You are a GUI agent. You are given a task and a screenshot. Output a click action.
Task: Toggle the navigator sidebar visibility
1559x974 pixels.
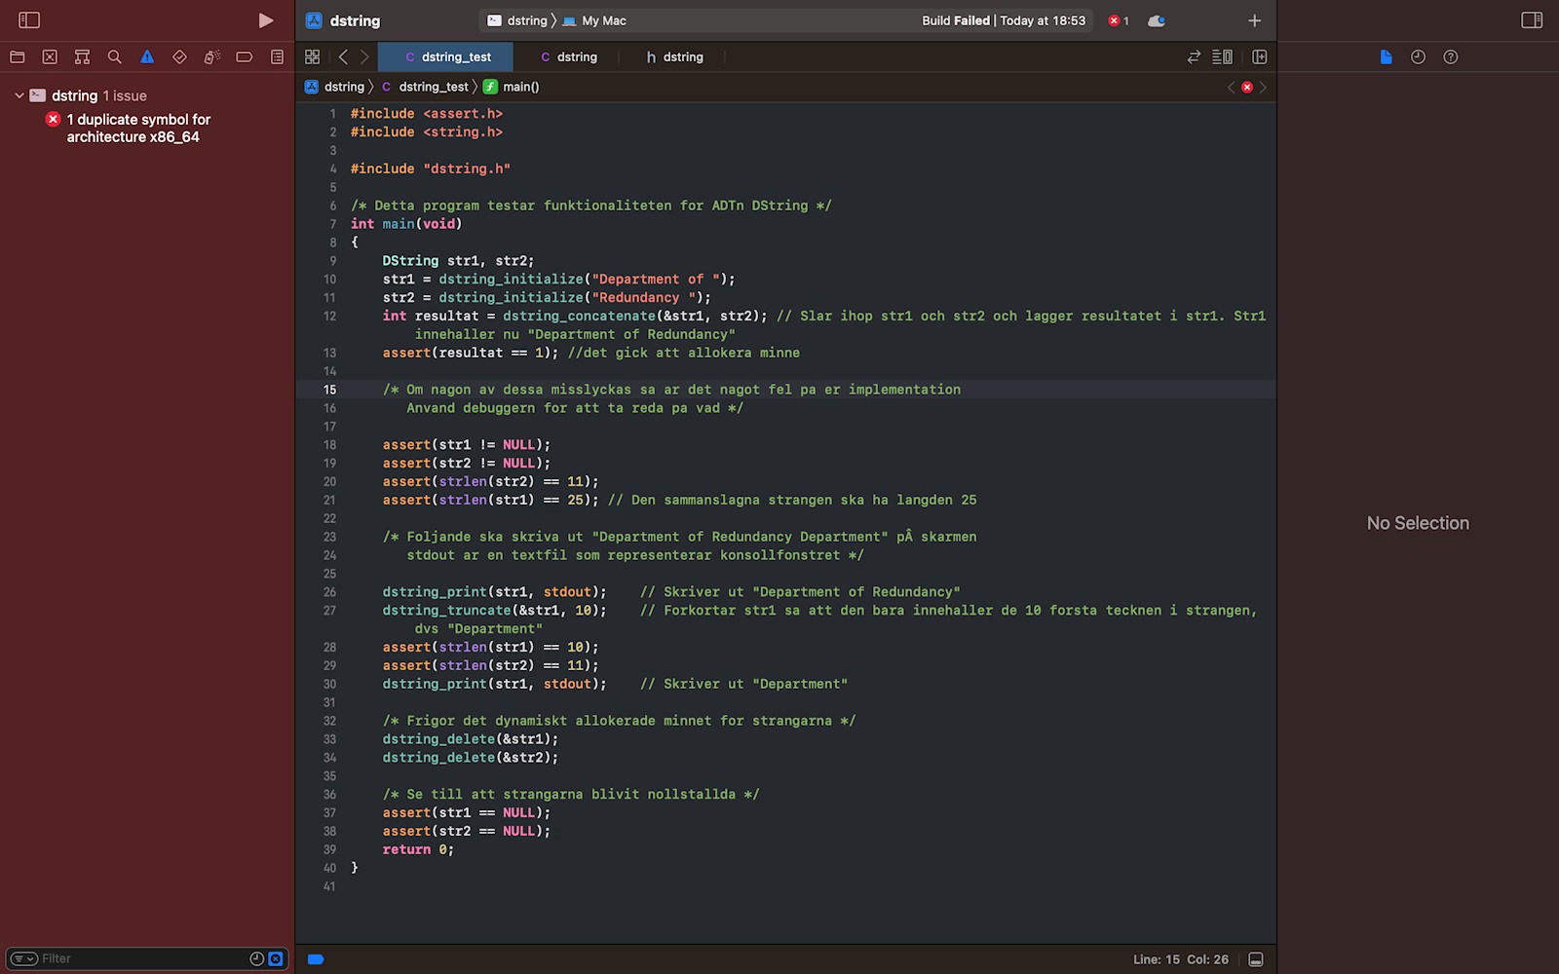29,20
